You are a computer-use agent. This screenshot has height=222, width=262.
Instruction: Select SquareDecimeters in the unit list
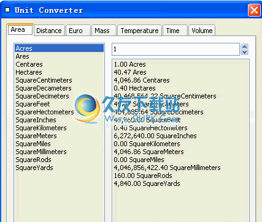pyautogui.click(x=59, y=96)
